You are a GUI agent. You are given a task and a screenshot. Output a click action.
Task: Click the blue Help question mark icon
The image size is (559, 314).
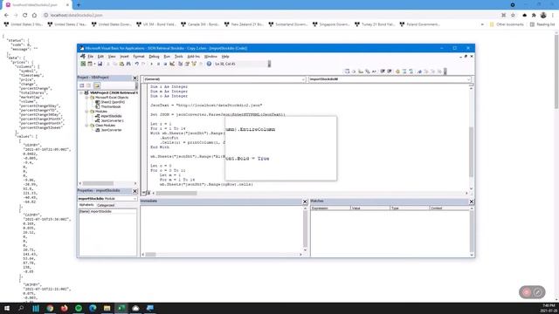pos(209,64)
